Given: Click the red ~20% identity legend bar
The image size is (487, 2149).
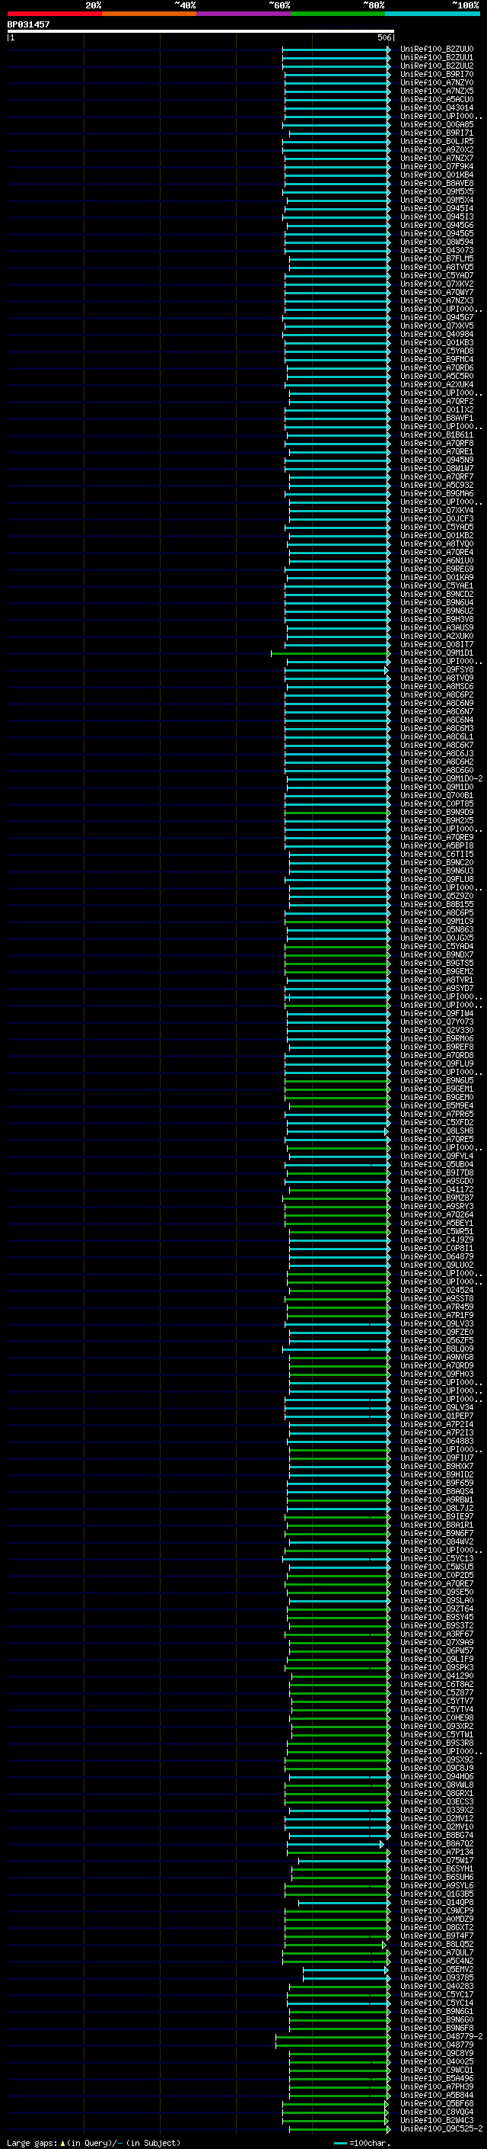Looking at the screenshot, I should [x=54, y=14].
